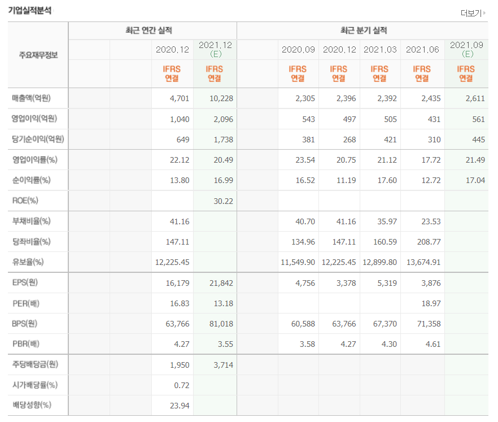Open the 더보기 link
498x422 pixels.
coord(473,13)
